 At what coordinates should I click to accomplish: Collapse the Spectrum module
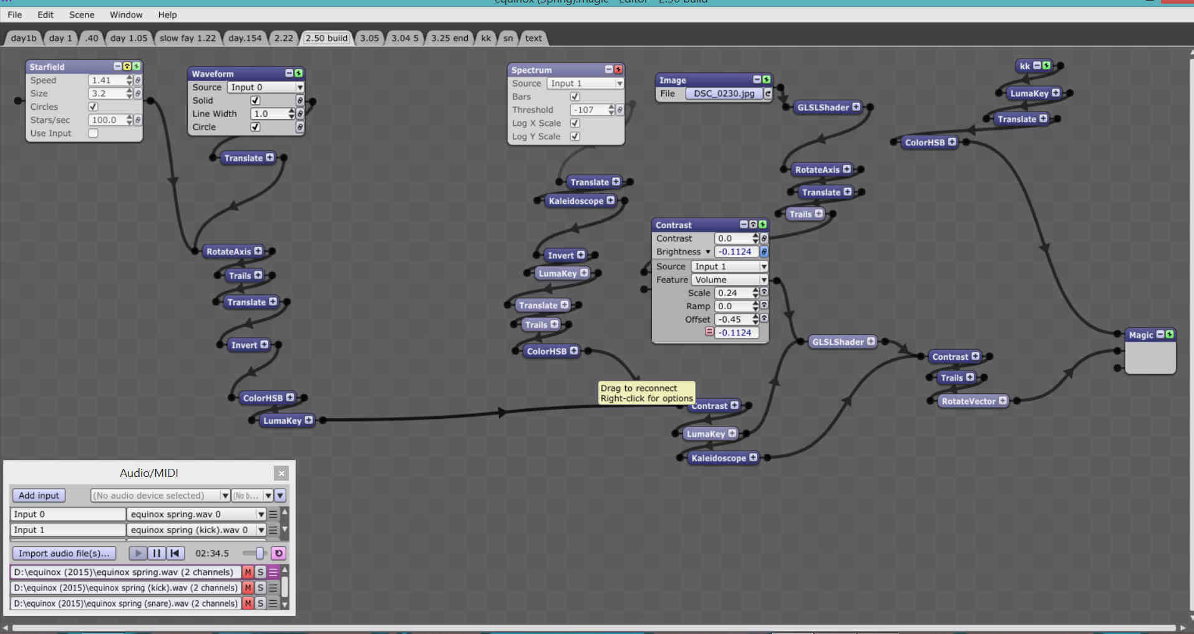[x=609, y=69]
